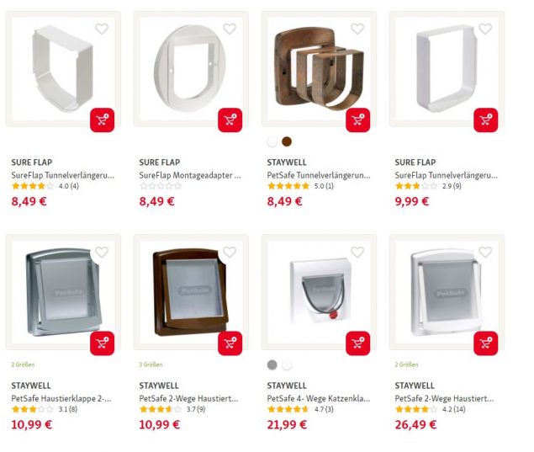Viewport: 534px width, 452px height.
Task: Toggle wishlist heart on 4-Wege Katzenklappe
Action: click(x=357, y=252)
